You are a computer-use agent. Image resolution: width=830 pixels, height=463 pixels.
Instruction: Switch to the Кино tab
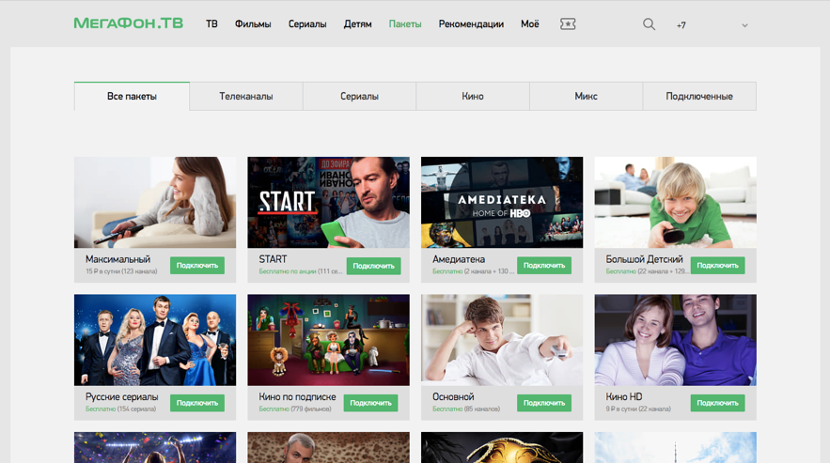tap(473, 97)
